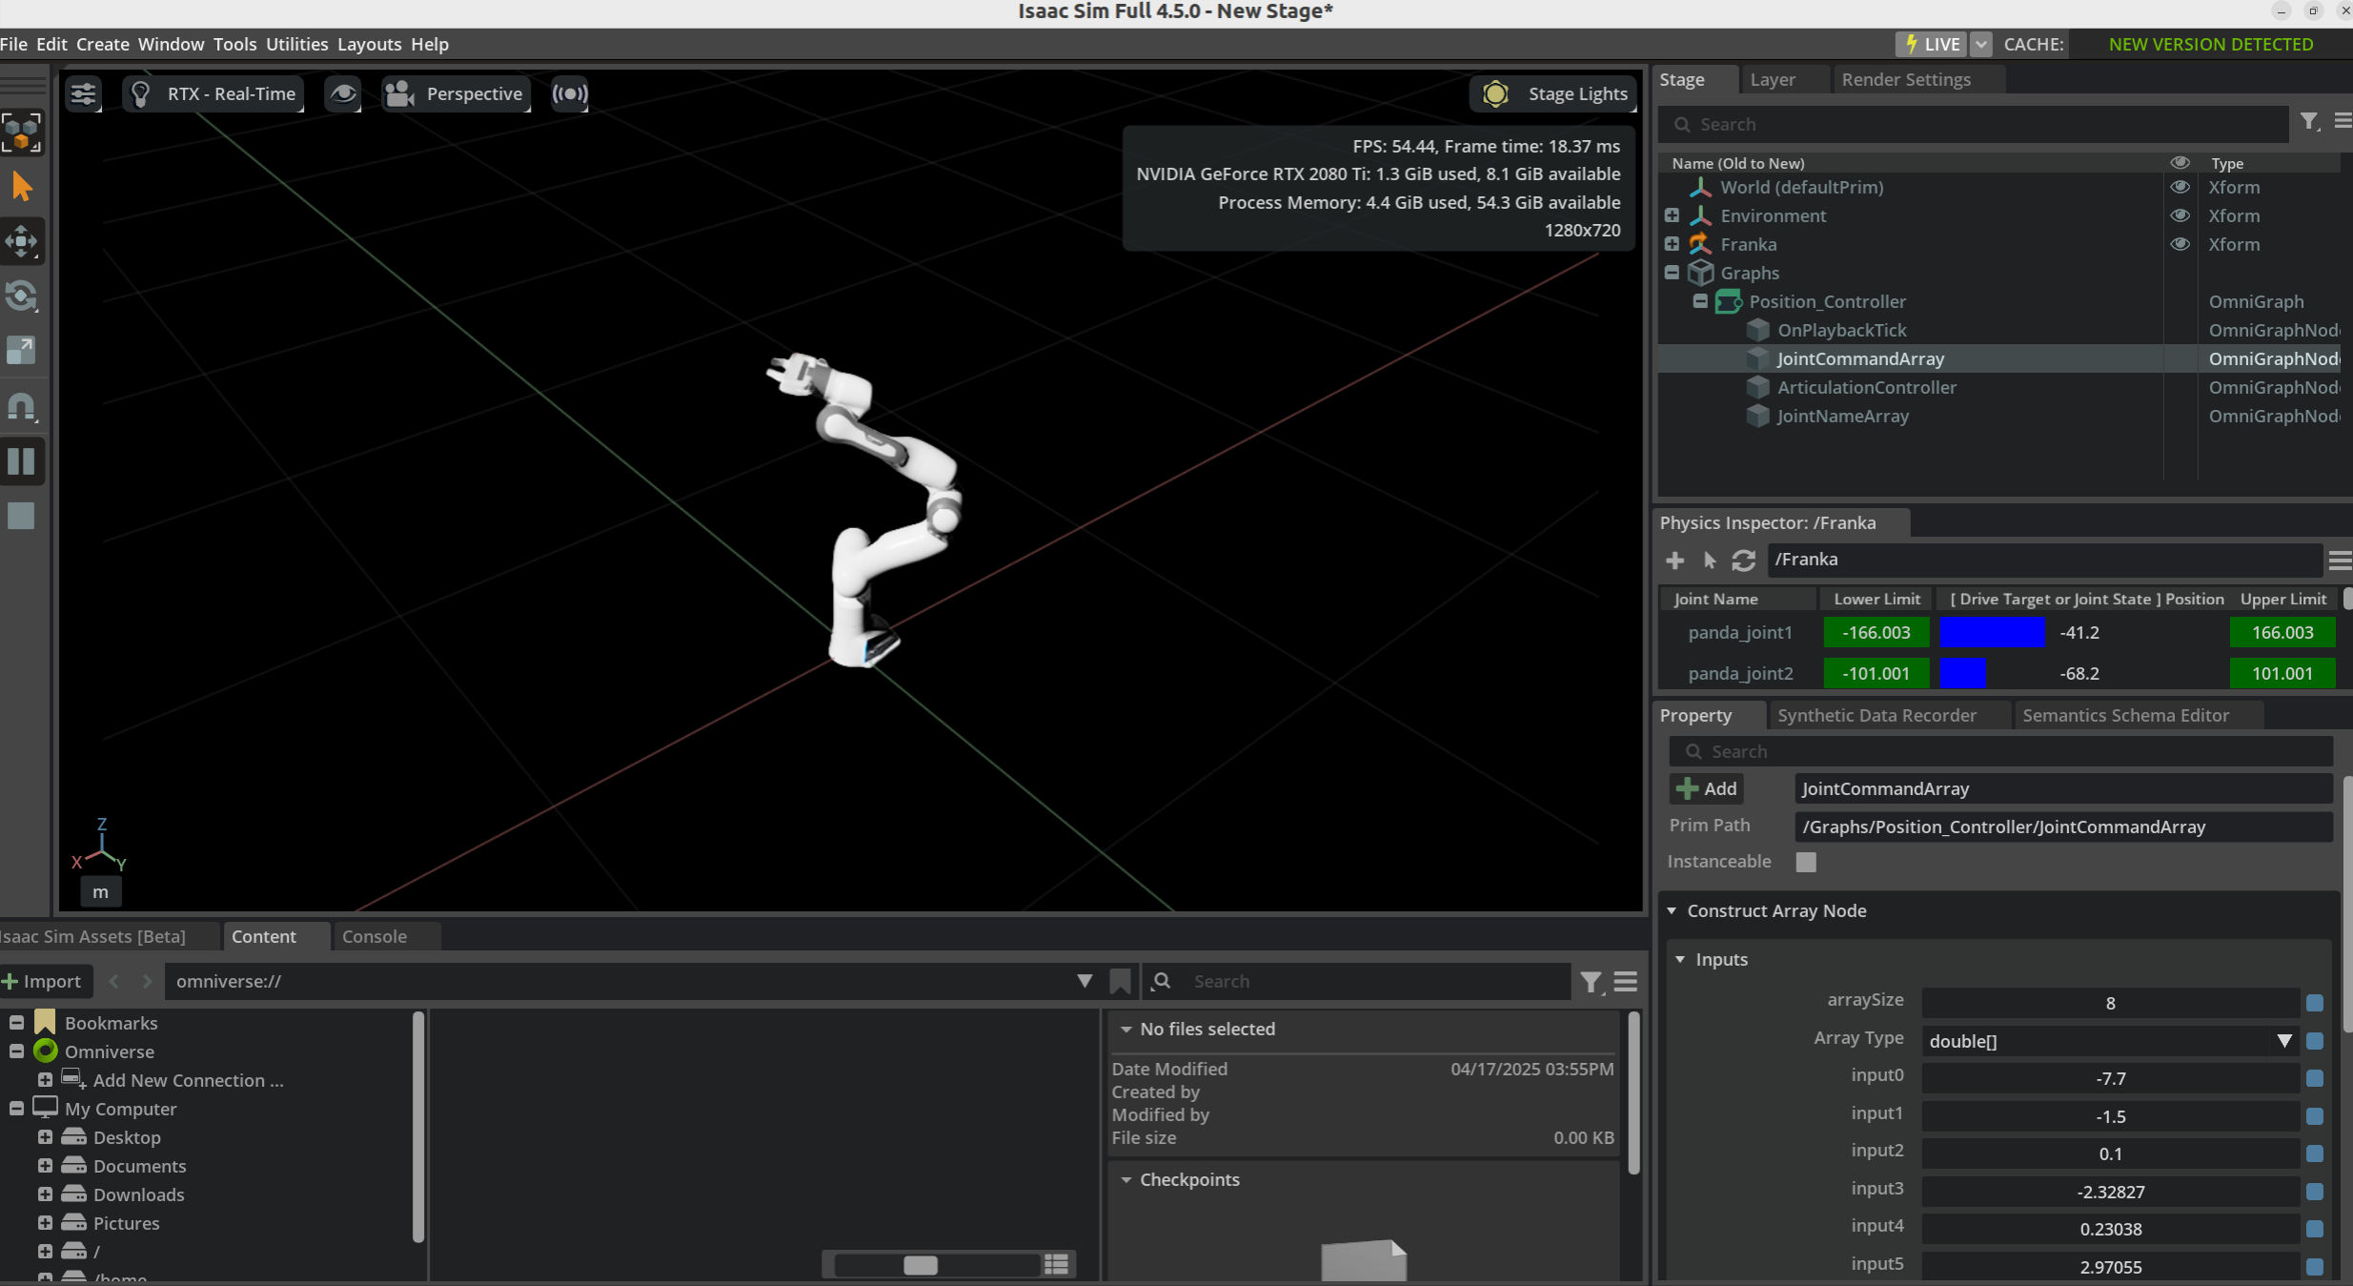Click the input3 value field -2.32827
The height and width of the screenshot is (1286, 2353).
coord(2109,1192)
